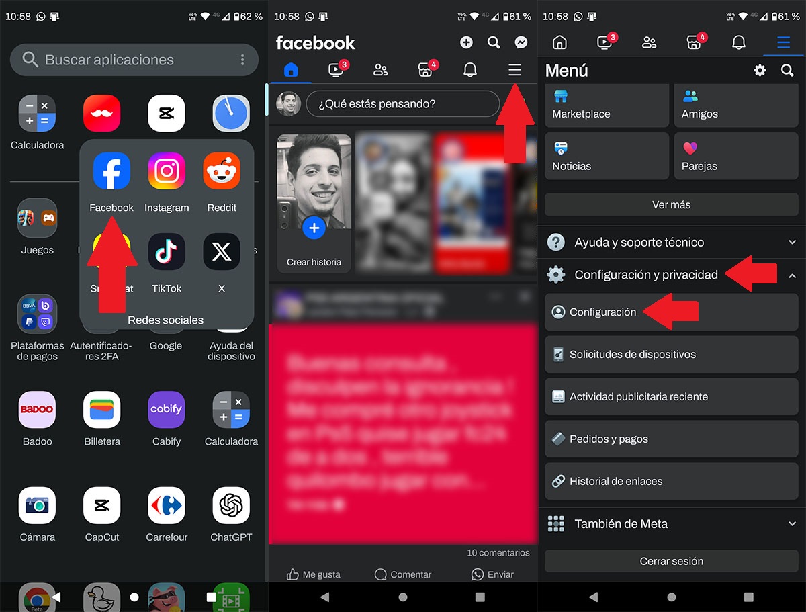Open the Noticias shortcut tile
The height and width of the screenshot is (612, 806).
coord(607,156)
